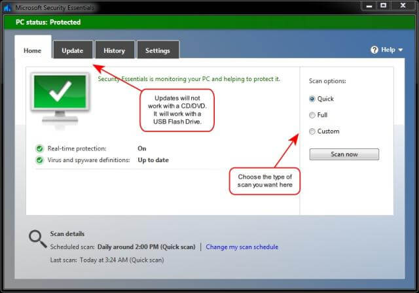The height and width of the screenshot is (293, 419).
Task: Click the green check beside Real-time protection
Action: click(40, 148)
